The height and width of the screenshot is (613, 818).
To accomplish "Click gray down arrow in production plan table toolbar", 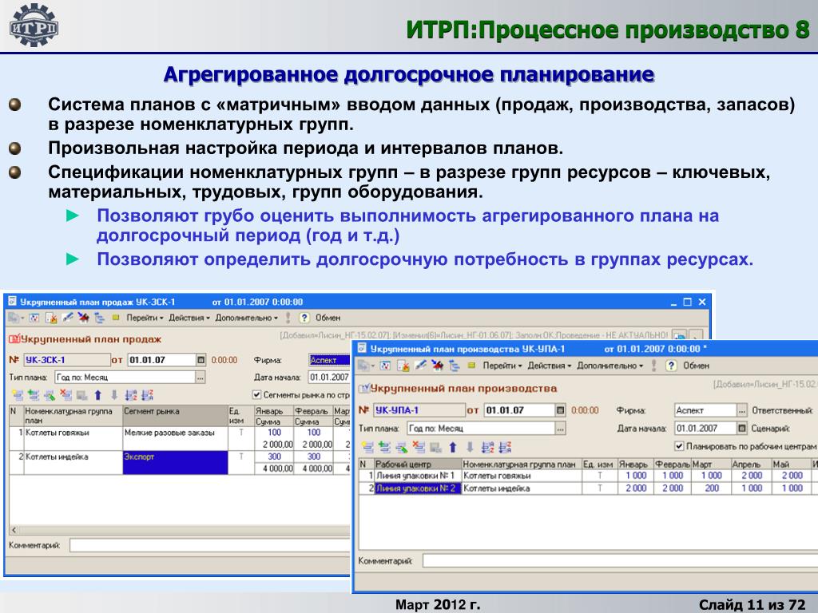I will tap(470, 447).
